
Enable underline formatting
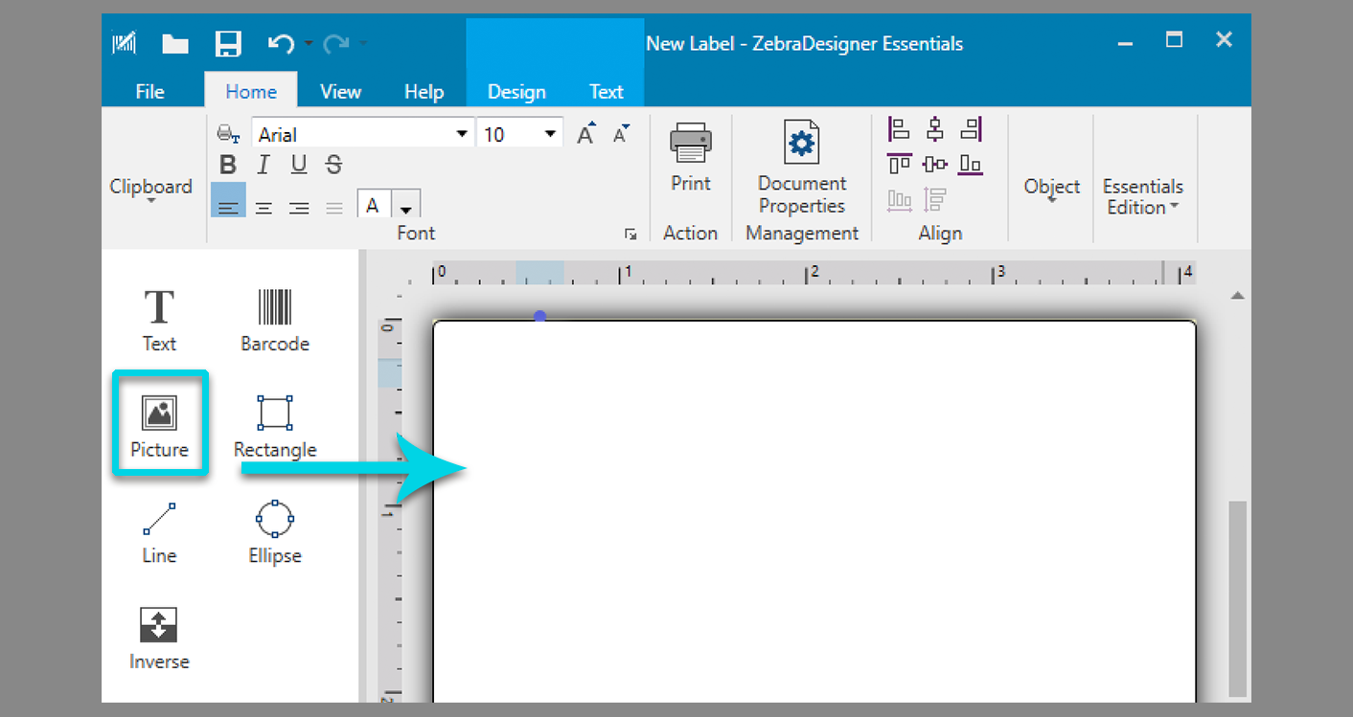[x=298, y=164]
